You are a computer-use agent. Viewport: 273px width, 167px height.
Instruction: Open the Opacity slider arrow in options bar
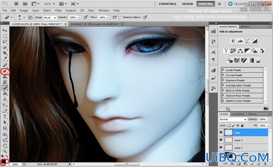(79, 17)
